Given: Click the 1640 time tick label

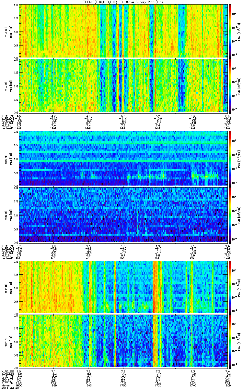Looking at the screenshot, I should coord(88,385).
